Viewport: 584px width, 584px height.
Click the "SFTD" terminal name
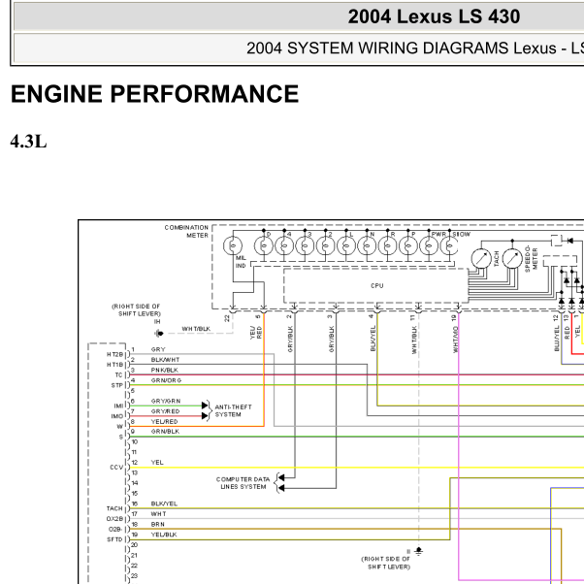(114, 539)
